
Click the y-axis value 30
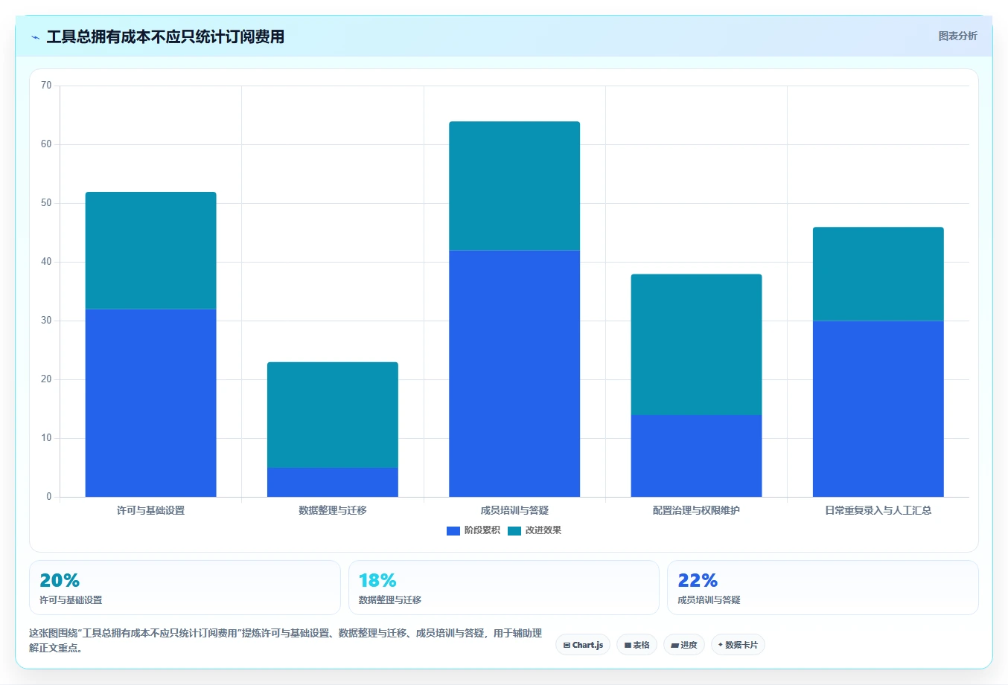click(46, 321)
